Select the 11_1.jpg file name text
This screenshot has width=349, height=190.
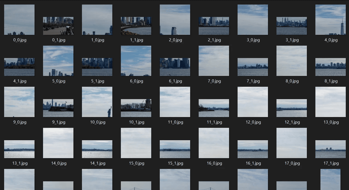[214, 122]
